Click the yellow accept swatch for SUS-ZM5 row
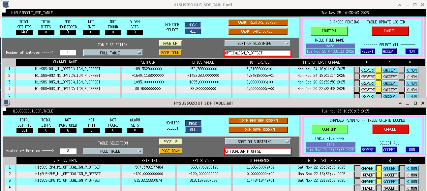This screenshot has width=427, height=191. point(379,175)
